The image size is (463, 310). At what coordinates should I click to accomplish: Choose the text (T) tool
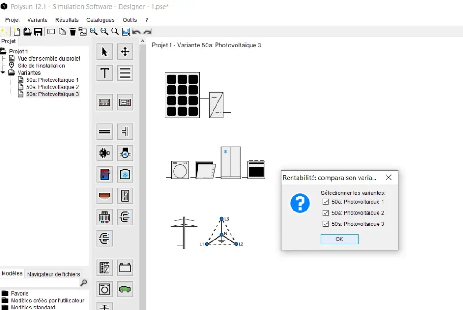coord(104,72)
